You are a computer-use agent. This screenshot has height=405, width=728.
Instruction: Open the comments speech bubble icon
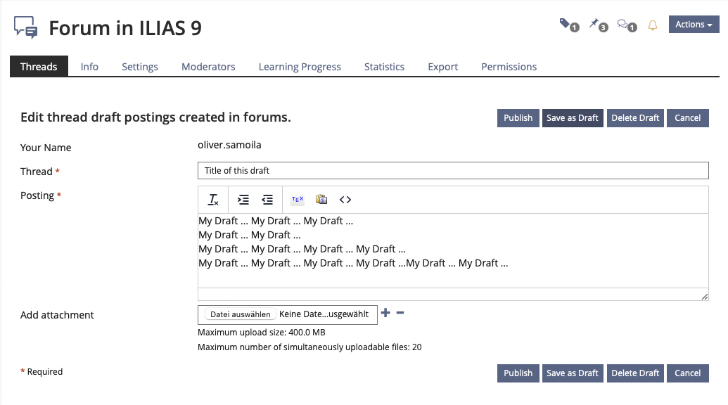tap(625, 25)
